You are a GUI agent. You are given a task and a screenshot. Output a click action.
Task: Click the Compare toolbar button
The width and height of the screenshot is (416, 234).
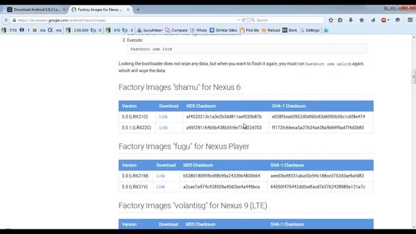tap(176, 31)
